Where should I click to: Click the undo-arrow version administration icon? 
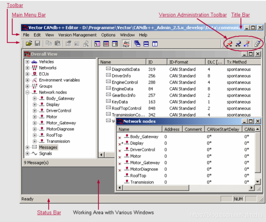tap(247, 44)
